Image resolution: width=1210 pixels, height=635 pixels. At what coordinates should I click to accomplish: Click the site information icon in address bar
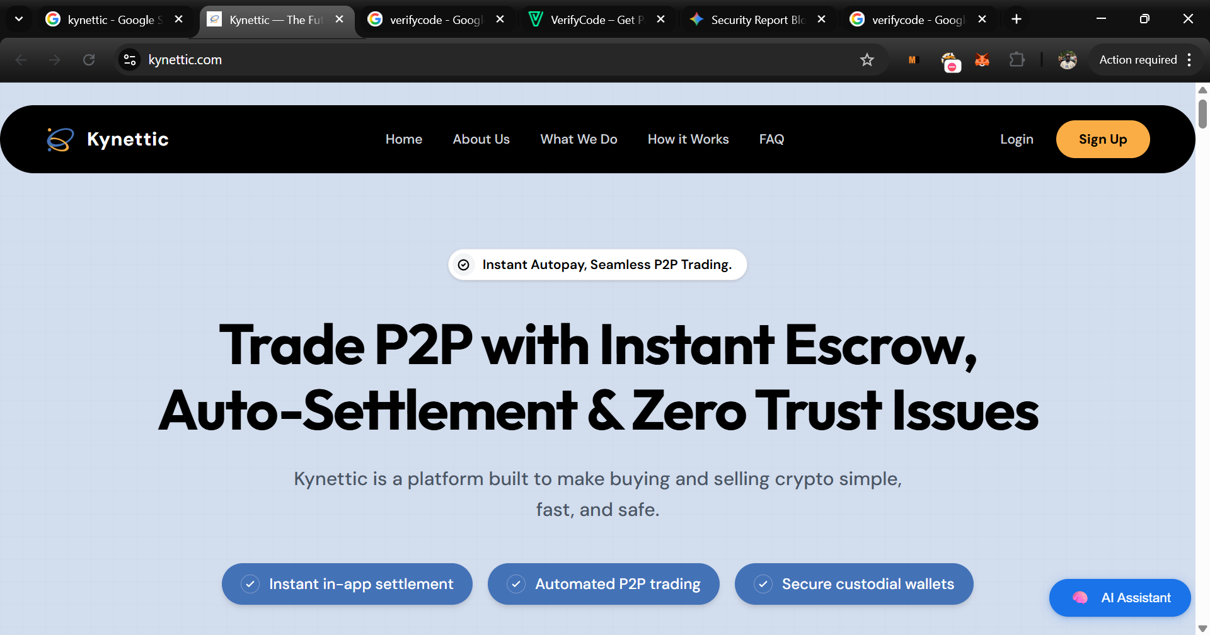click(x=129, y=60)
